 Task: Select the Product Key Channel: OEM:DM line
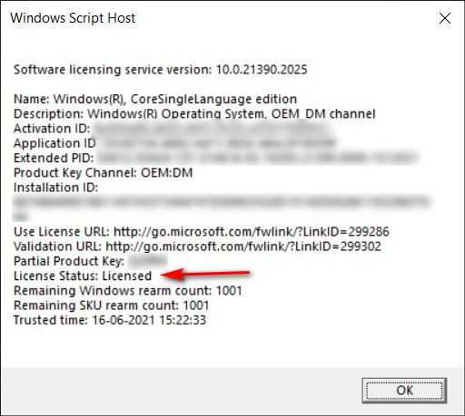103,173
